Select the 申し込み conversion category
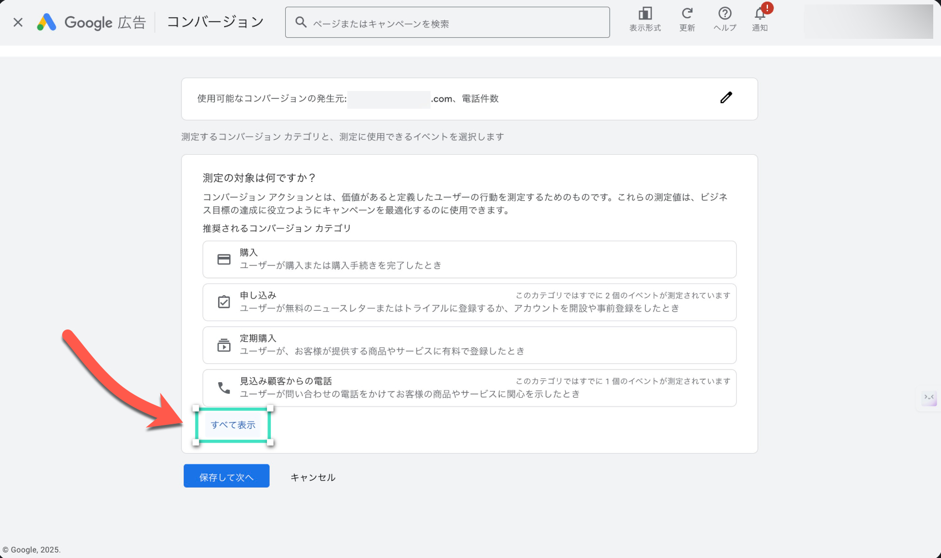 point(469,302)
